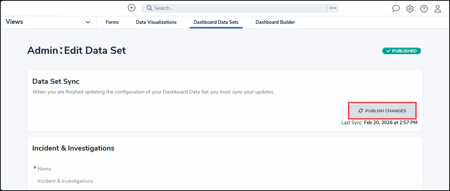Click the search magnifier icon
The height and width of the screenshot is (191, 450).
(x=149, y=8)
